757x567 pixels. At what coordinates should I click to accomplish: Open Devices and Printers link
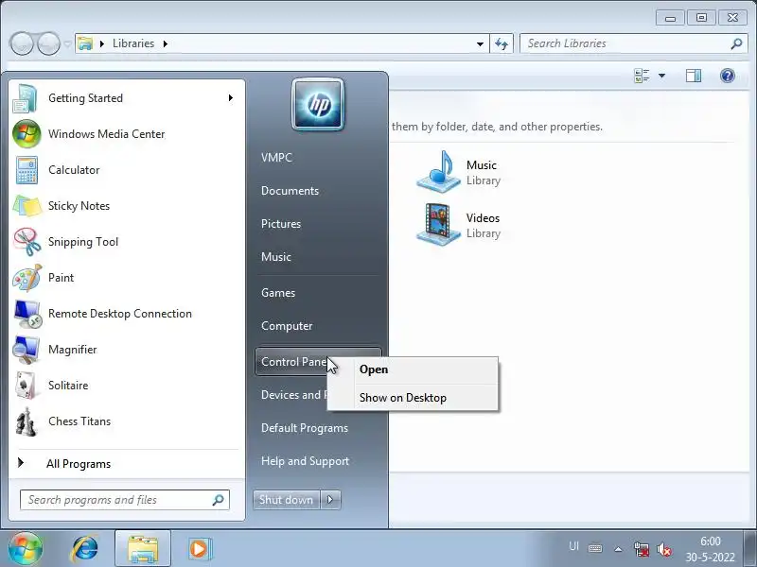click(x=293, y=395)
